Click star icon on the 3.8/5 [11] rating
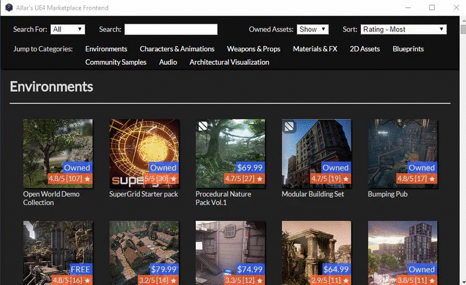This screenshot has width=466, height=285. click(x=432, y=280)
